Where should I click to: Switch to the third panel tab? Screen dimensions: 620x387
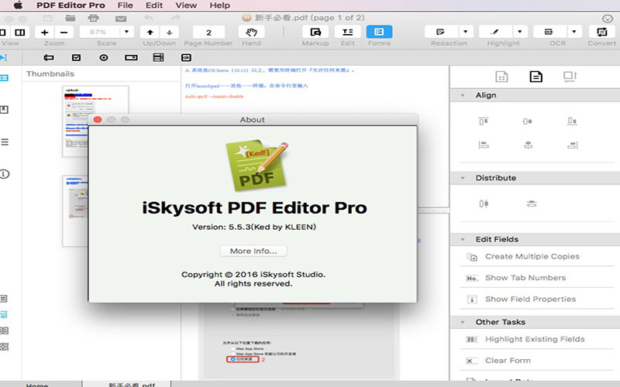570,76
